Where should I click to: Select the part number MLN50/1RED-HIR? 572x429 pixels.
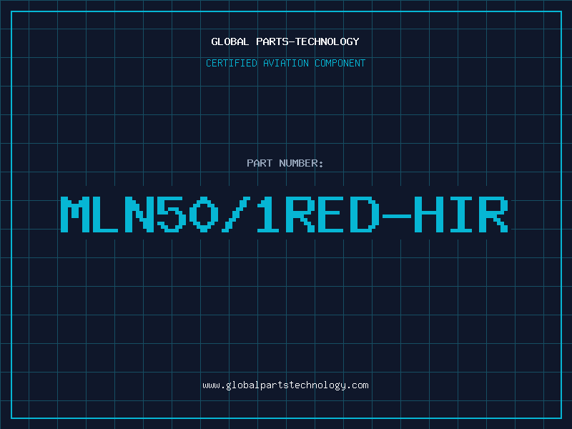[285, 214]
